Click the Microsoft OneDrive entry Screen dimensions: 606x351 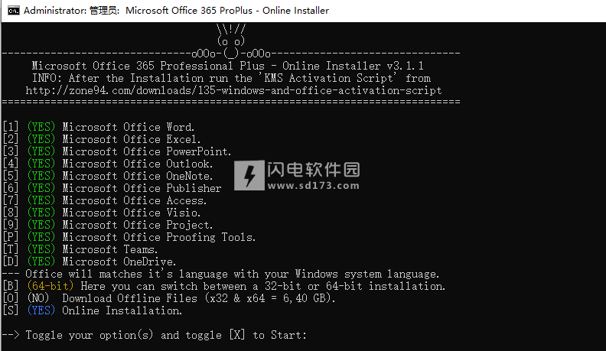pos(119,262)
